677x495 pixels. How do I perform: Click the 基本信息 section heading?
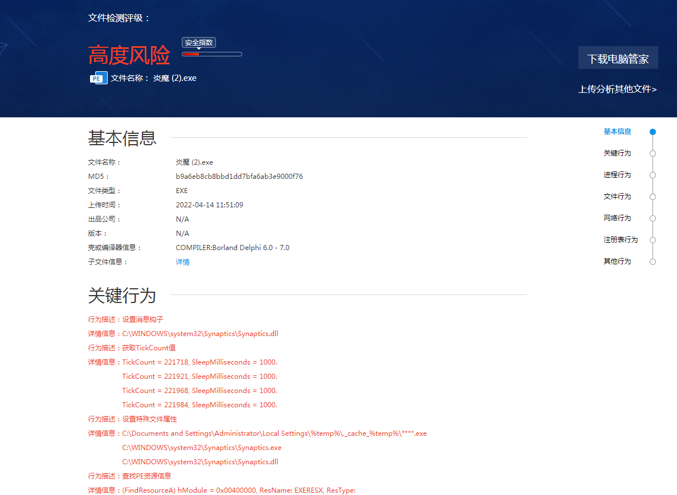(122, 138)
